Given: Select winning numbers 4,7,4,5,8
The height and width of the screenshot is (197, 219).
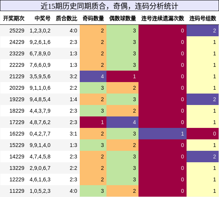Looking at the screenshot, I should 40,157.
